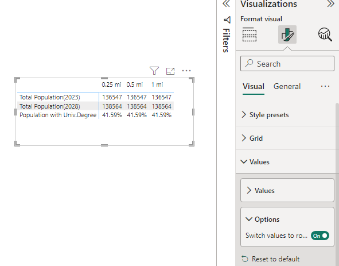The height and width of the screenshot is (266, 339).
Task: Open the Build visual fields icon
Action: [250, 34]
